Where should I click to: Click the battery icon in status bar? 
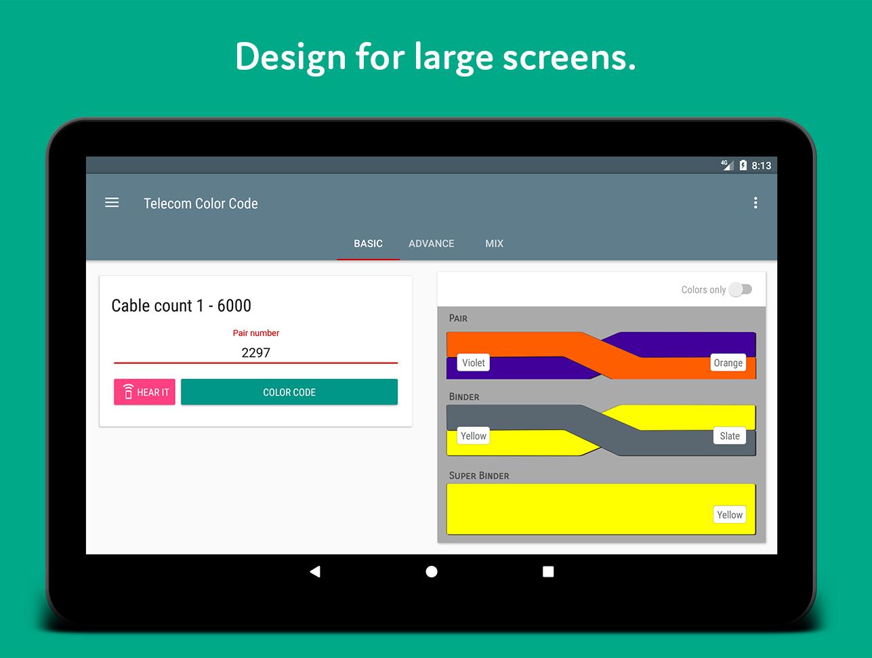tap(743, 165)
